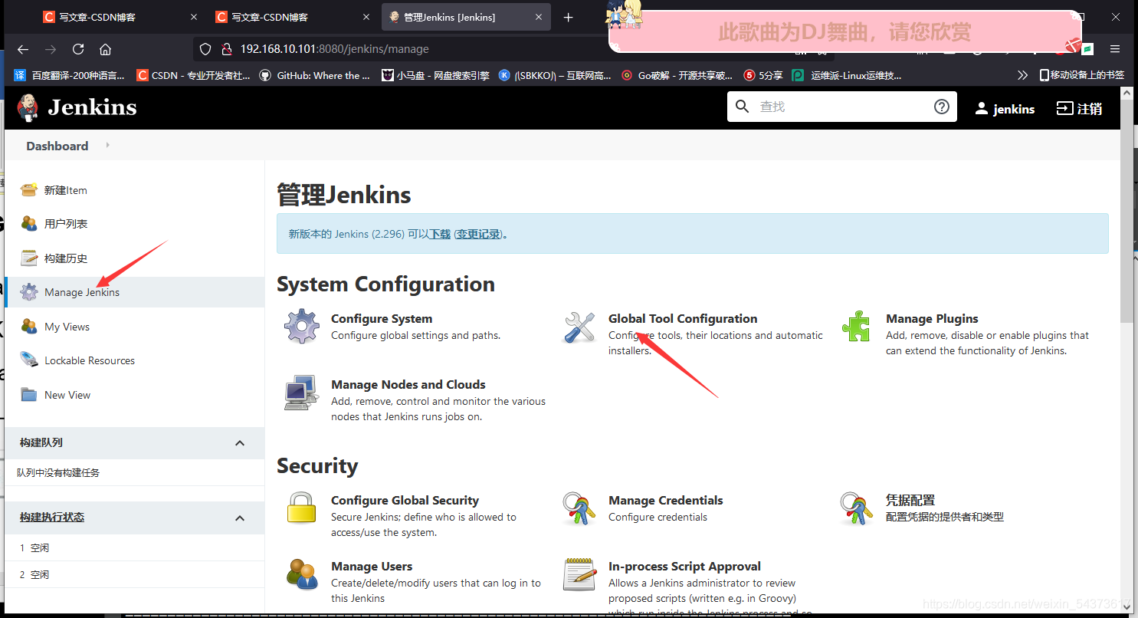Open Configure Global Security link

click(405, 500)
